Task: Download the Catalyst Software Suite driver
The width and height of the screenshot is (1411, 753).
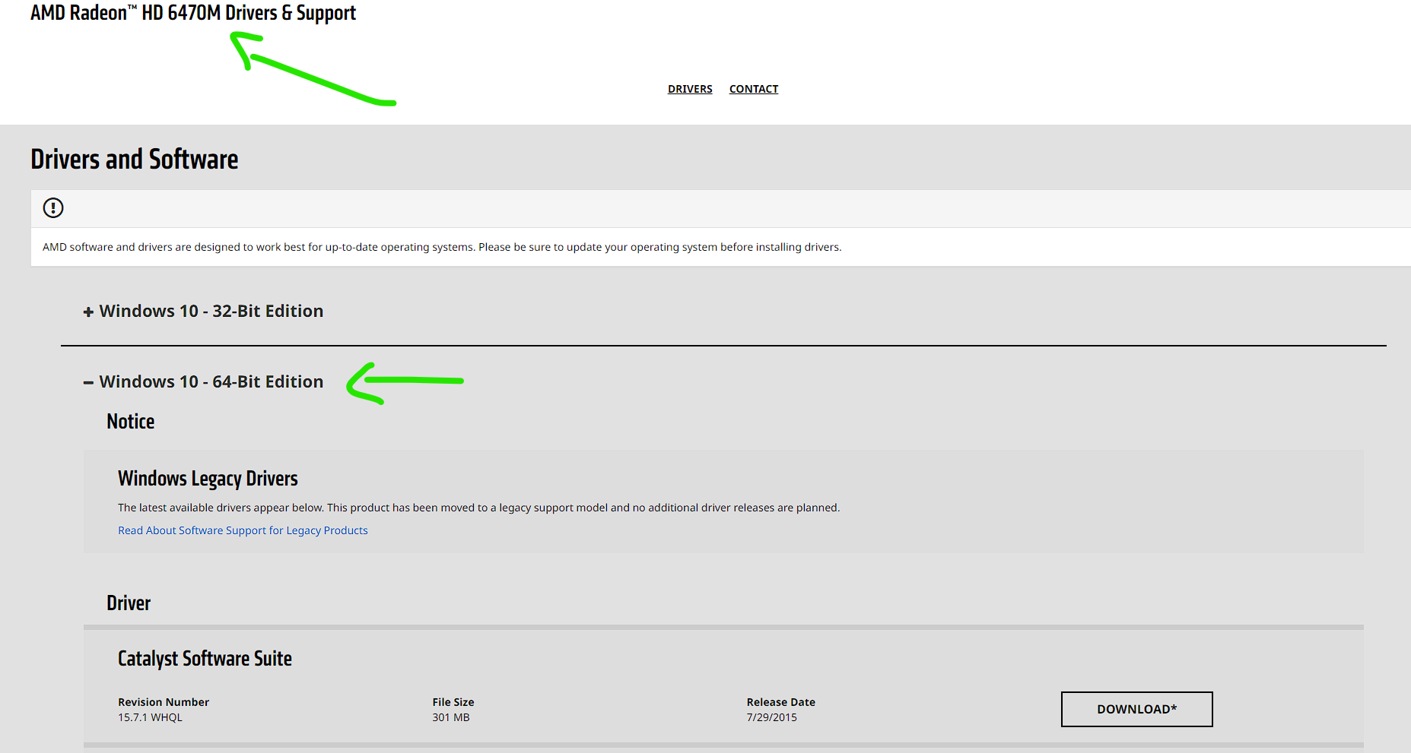Action: [1136, 709]
